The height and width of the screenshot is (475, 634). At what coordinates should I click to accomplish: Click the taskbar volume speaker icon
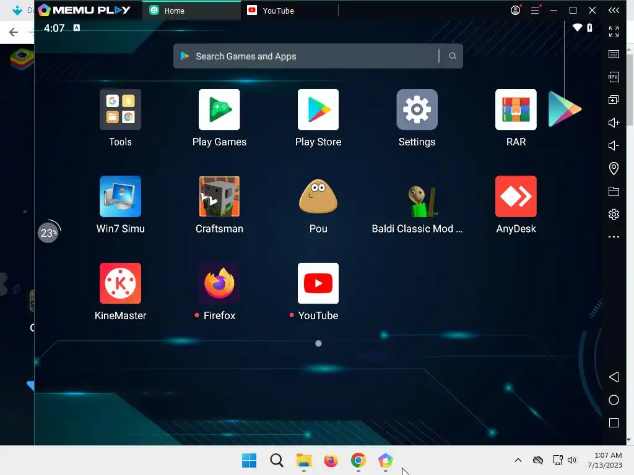point(571,460)
